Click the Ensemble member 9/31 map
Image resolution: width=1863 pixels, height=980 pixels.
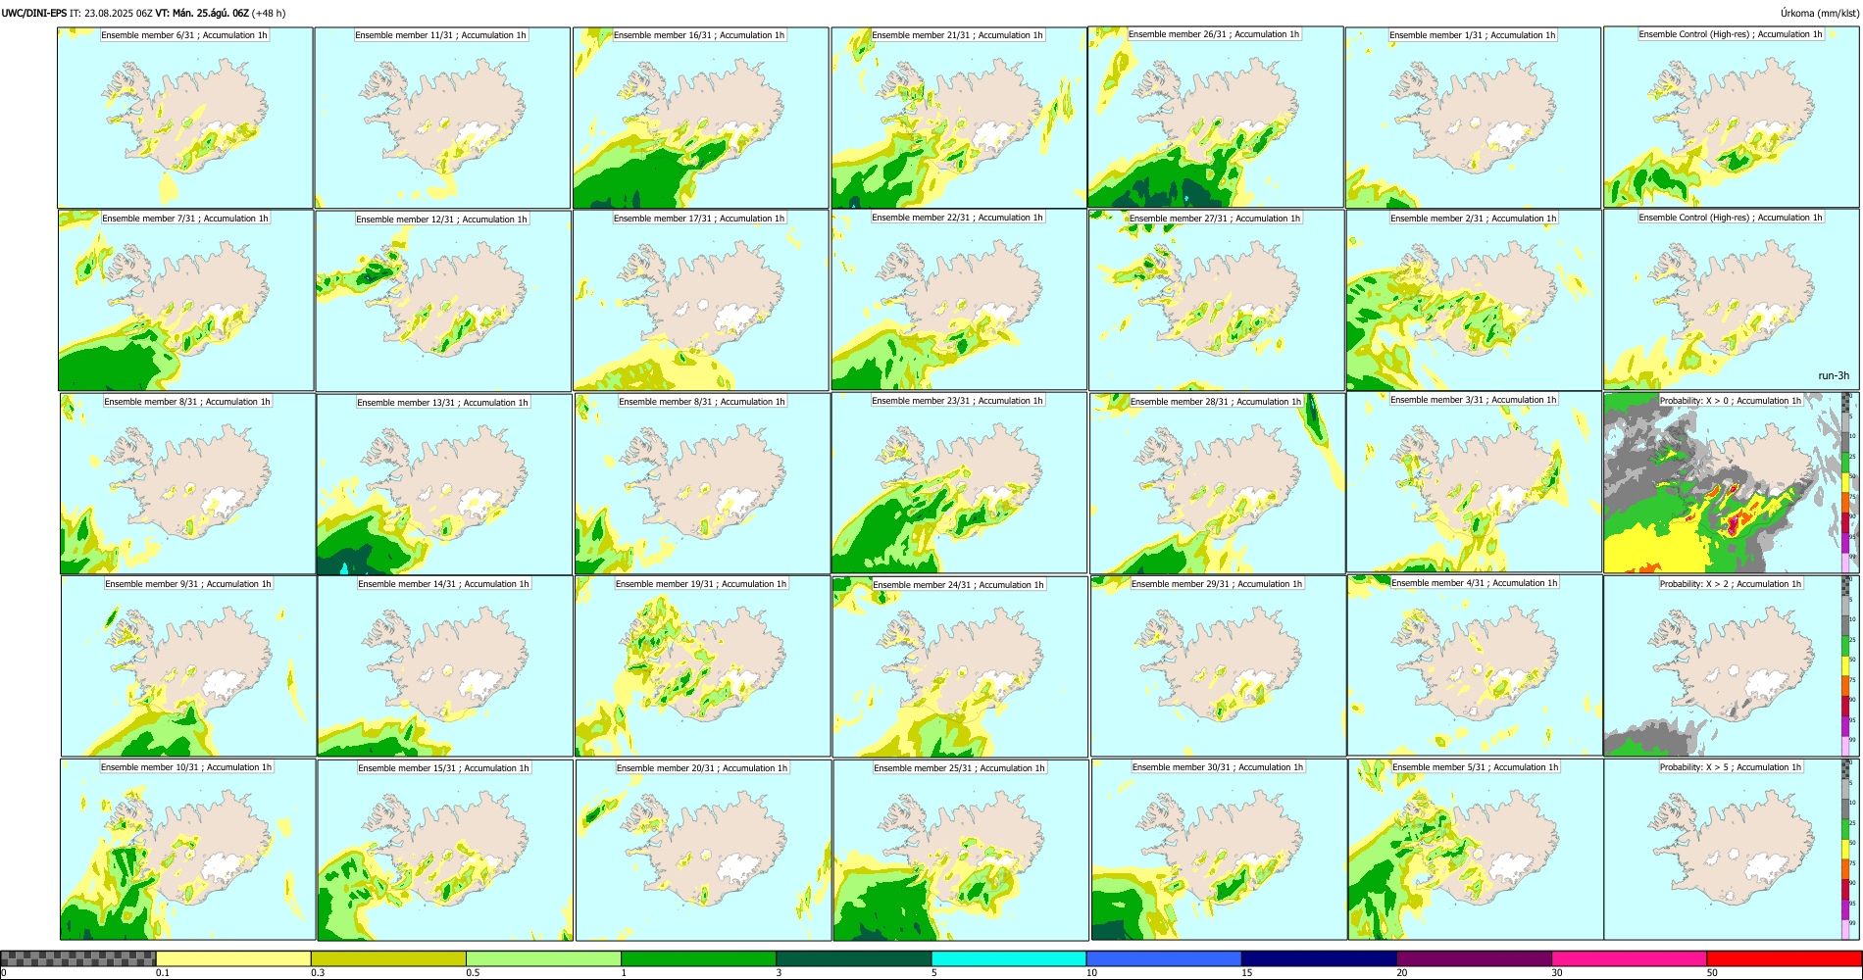click(x=188, y=666)
